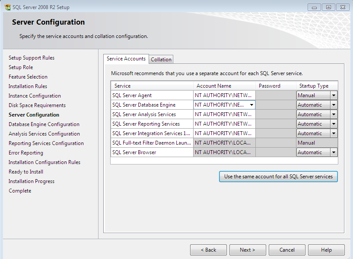The height and width of the screenshot is (259, 353).
Task: Click SQL Server Browser account name
Action: tap(224, 152)
